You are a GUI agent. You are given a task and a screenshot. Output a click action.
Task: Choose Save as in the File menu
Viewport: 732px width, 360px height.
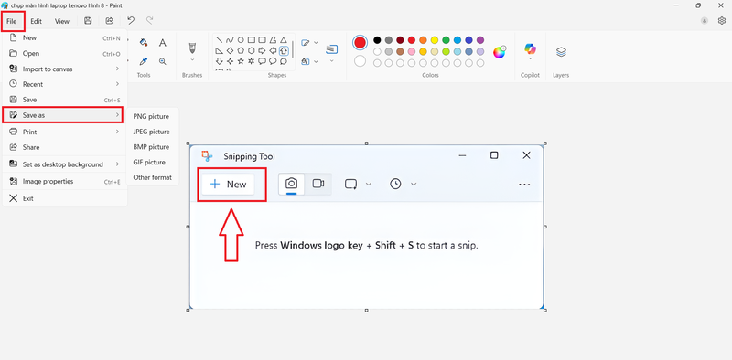pyautogui.click(x=63, y=115)
